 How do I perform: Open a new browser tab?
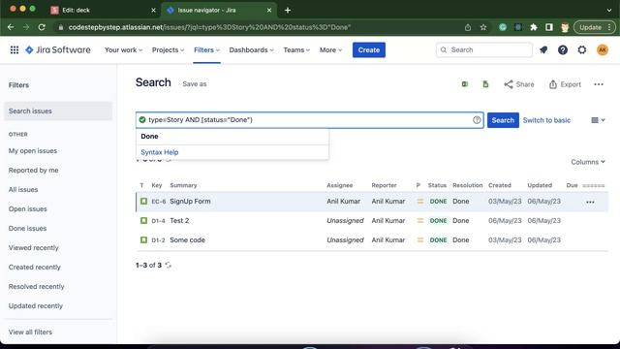point(288,11)
